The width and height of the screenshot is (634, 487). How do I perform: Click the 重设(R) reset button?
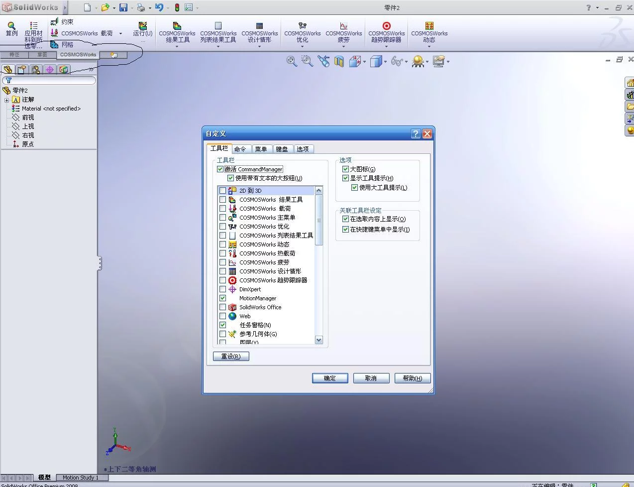pyautogui.click(x=231, y=357)
